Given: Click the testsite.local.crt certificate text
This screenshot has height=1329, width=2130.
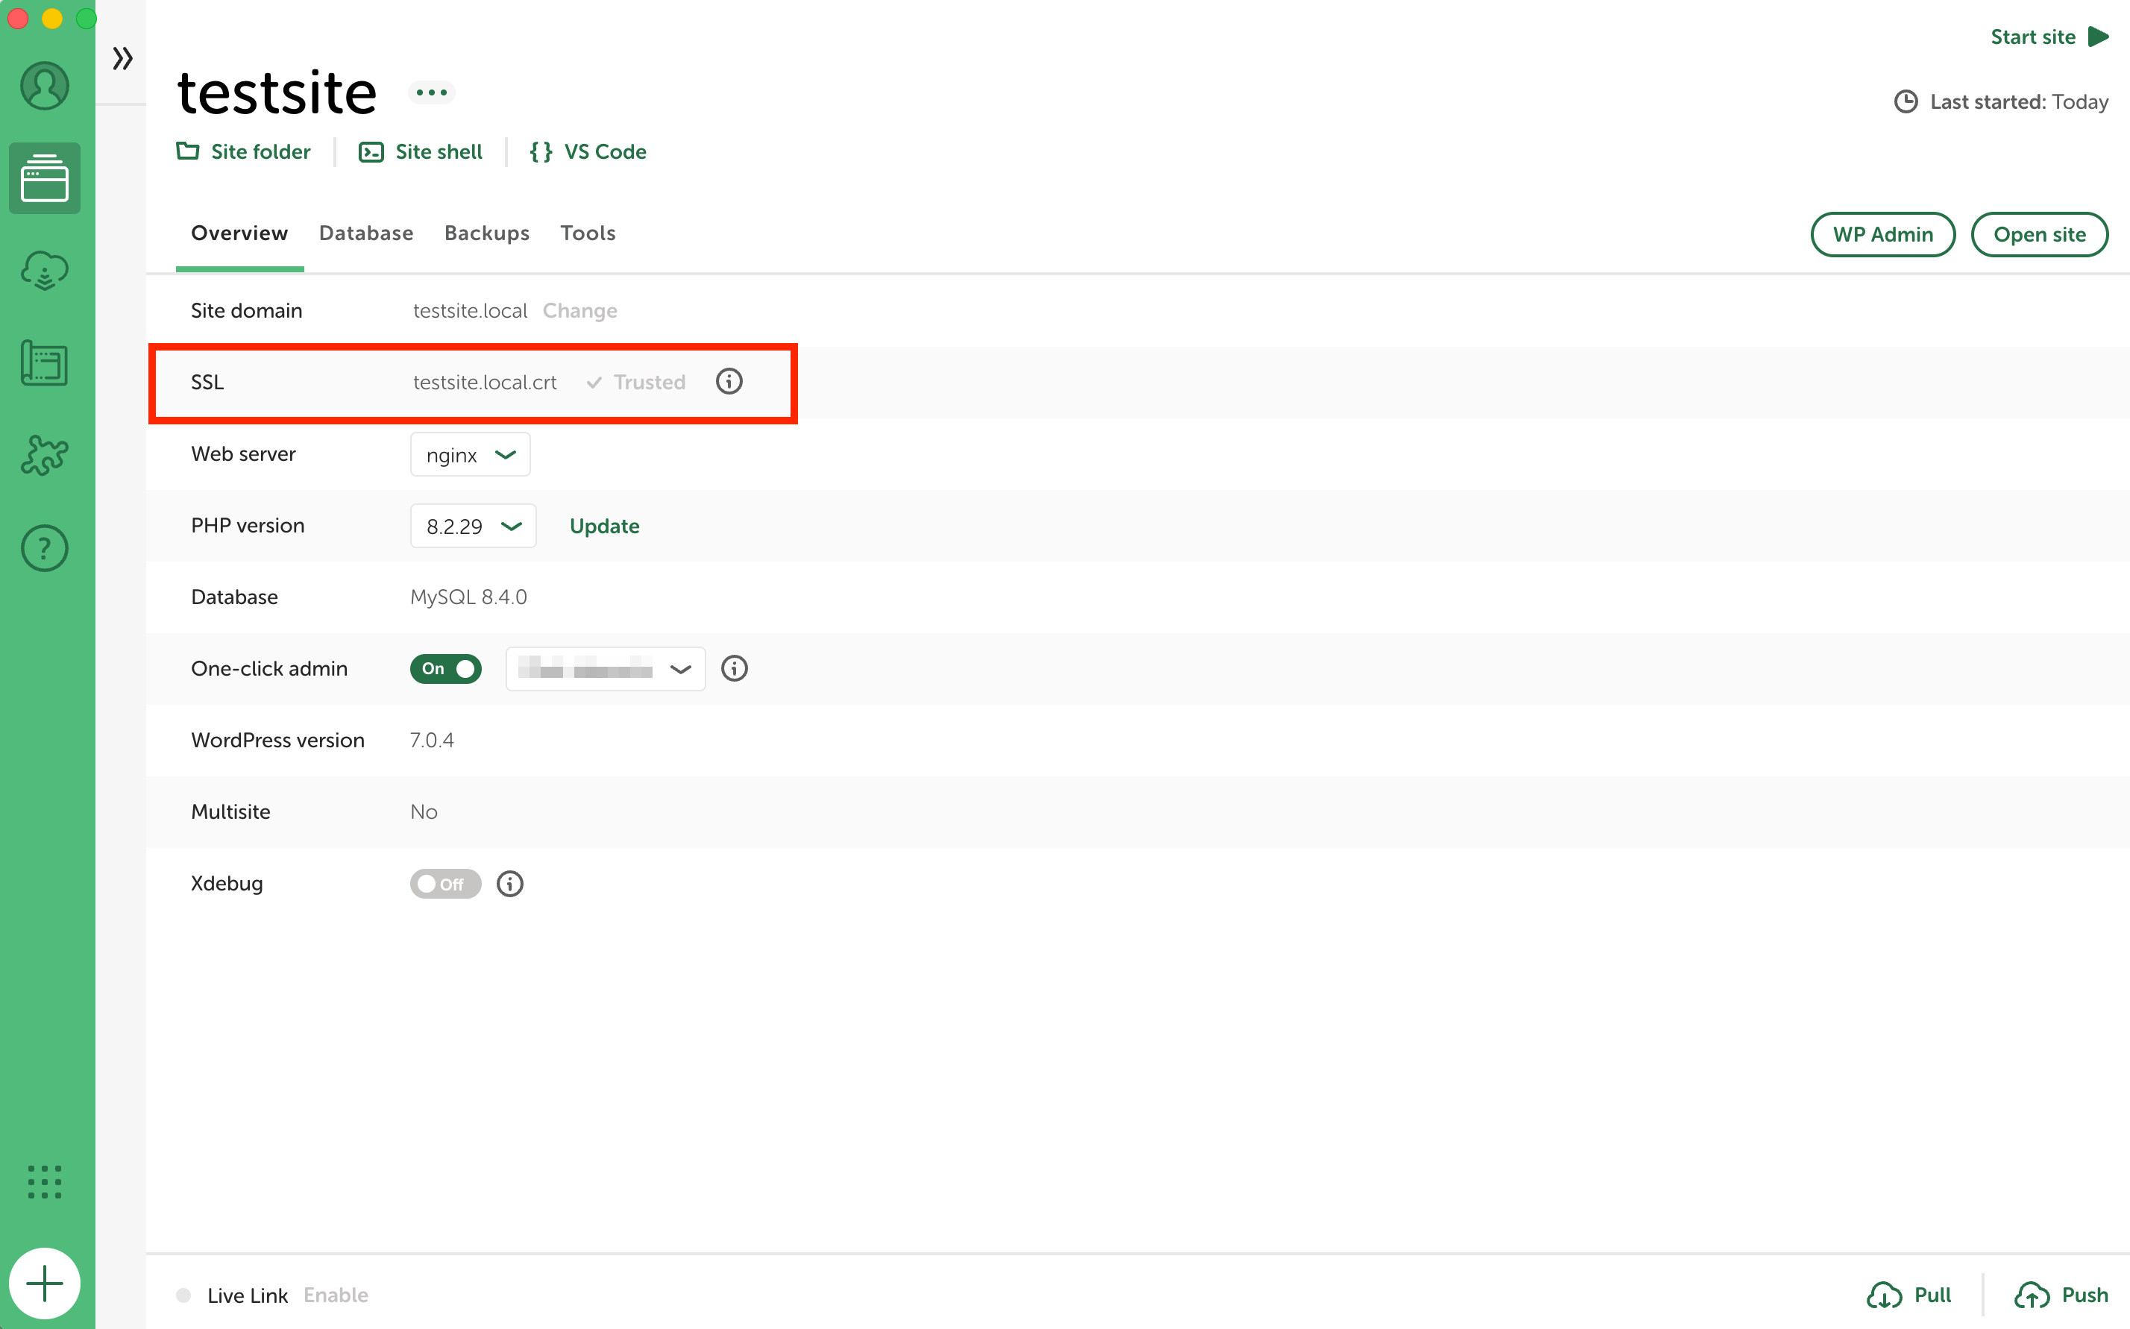Looking at the screenshot, I should (x=485, y=382).
